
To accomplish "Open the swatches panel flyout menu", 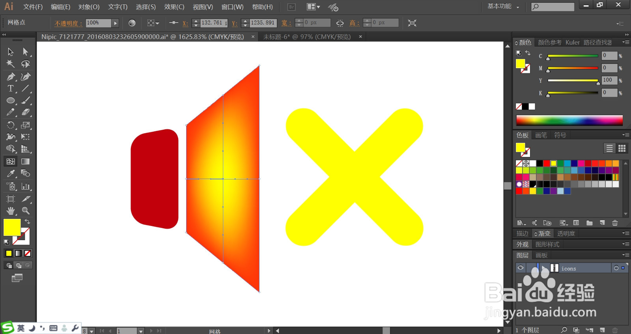I will (625, 135).
